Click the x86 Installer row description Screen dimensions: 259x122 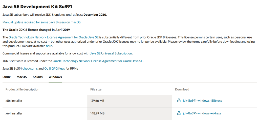click(14, 101)
